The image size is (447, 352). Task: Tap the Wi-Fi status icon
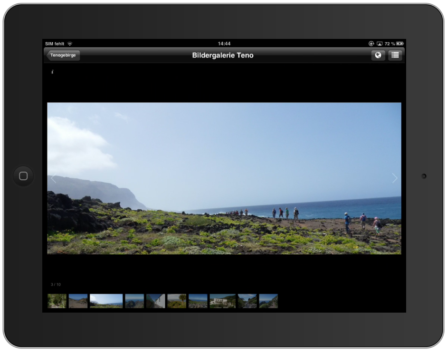[x=70, y=44]
